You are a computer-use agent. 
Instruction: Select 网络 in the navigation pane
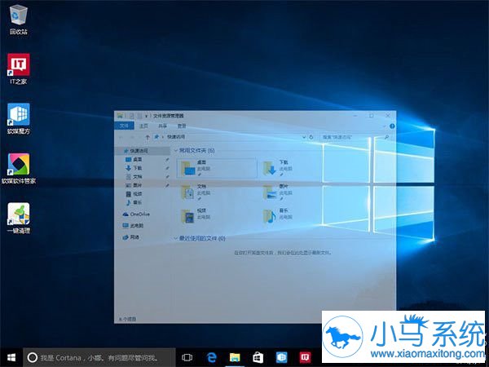point(131,237)
